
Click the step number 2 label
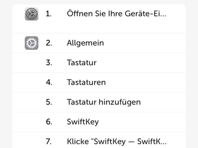point(49,43)
